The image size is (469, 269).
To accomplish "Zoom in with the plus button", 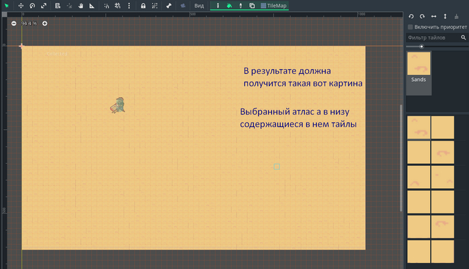I will click(45, 23).
